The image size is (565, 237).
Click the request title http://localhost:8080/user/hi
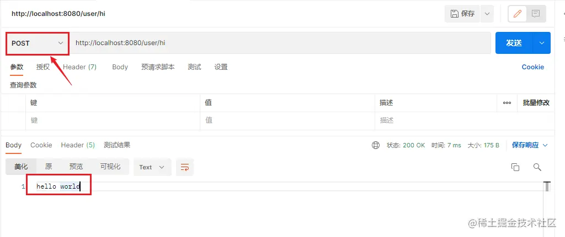[x=58, y=14]
